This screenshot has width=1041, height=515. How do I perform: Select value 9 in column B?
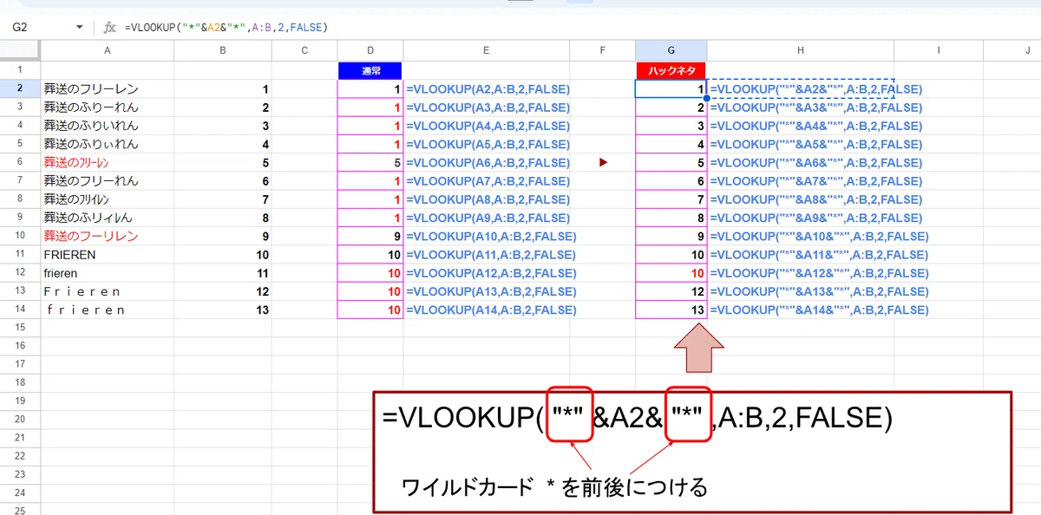[x=223, y=236]
